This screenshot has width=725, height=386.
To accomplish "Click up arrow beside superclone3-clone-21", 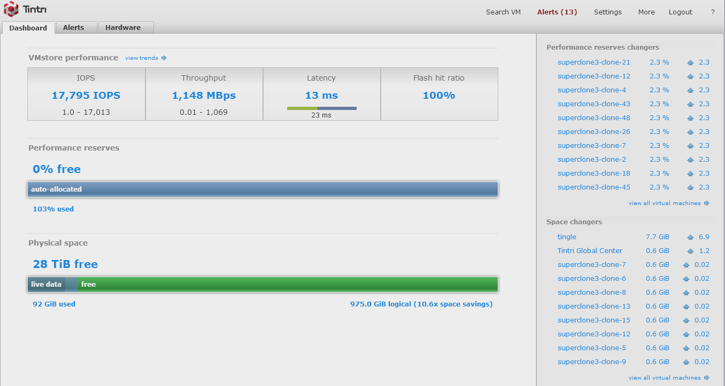I will [690, 62].
